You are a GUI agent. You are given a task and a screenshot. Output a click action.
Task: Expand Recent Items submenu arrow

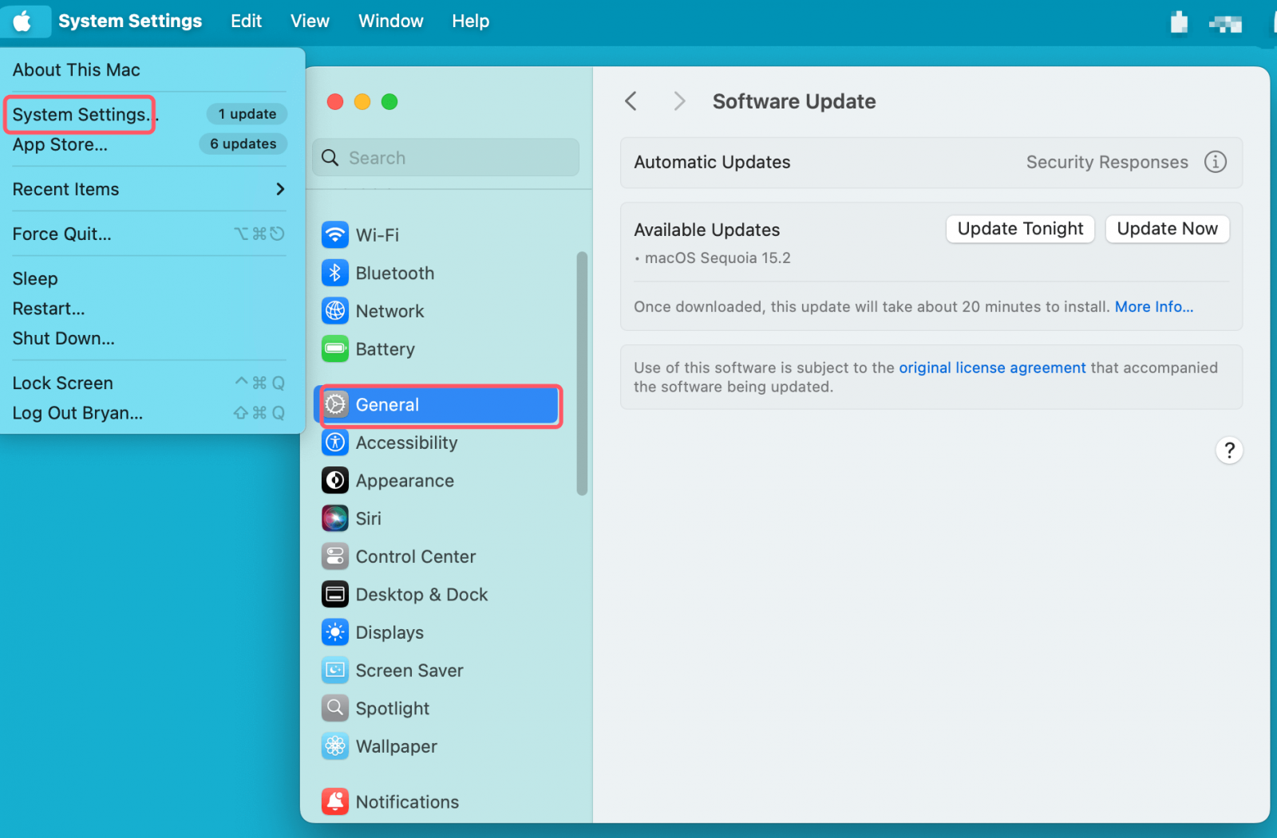[280, 189]
